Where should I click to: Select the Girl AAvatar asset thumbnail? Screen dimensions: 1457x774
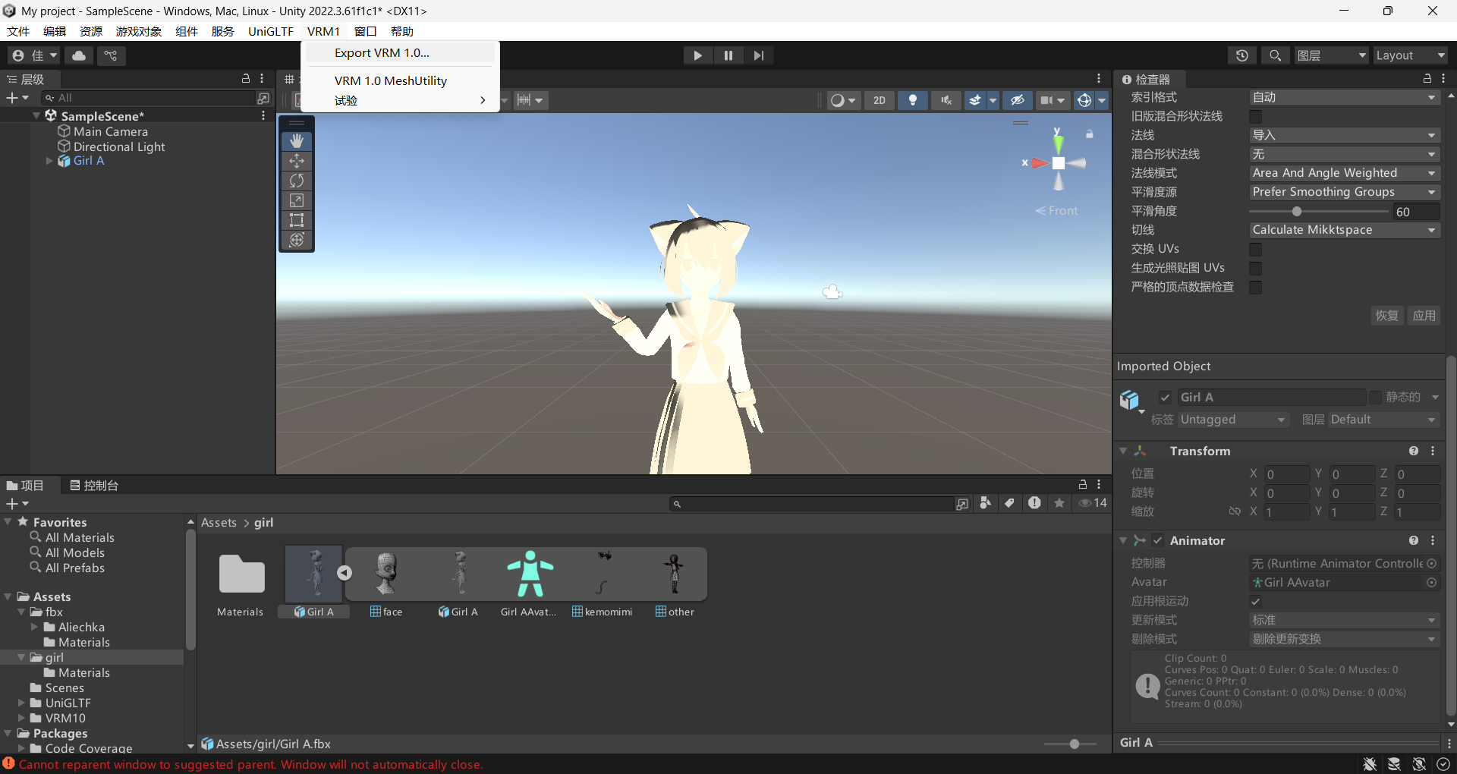tap(530, 575)
